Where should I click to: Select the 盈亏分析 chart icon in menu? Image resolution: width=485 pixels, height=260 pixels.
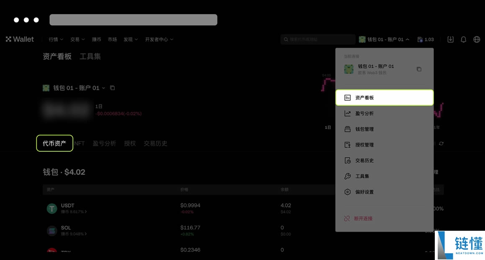pos(347,113)
